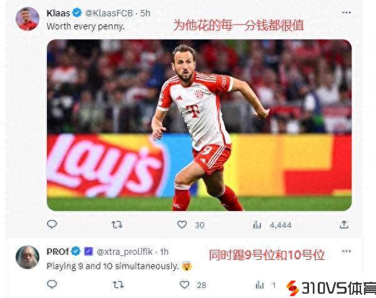Reply to PROf's comment
Viewport: 376px width, 298px height.
point(52,284)
